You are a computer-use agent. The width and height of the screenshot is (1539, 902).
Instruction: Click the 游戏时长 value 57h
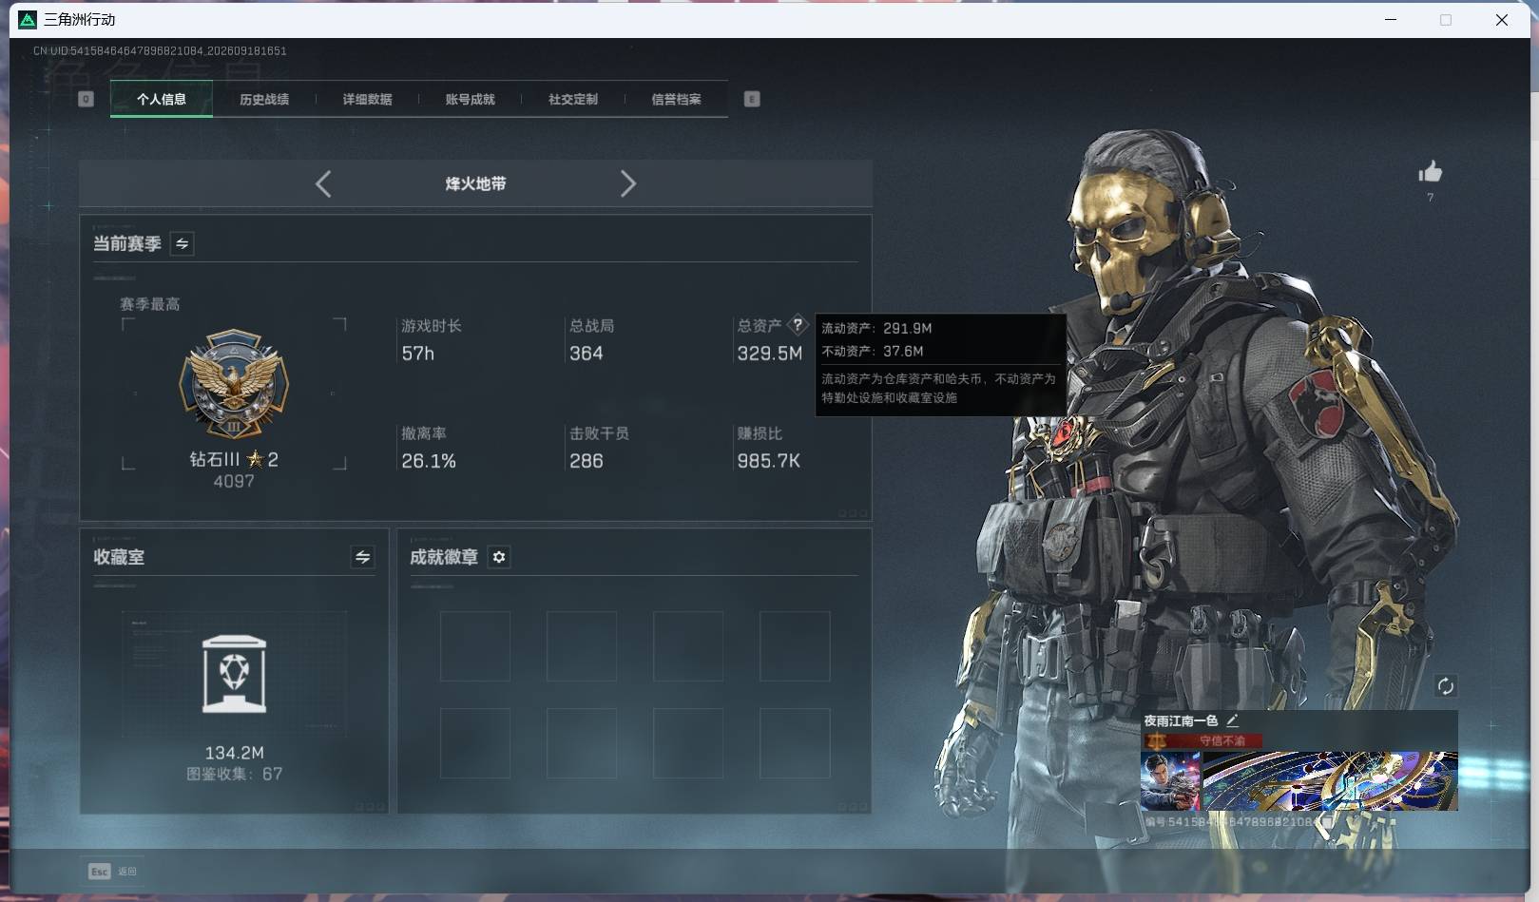click(417, 354)
